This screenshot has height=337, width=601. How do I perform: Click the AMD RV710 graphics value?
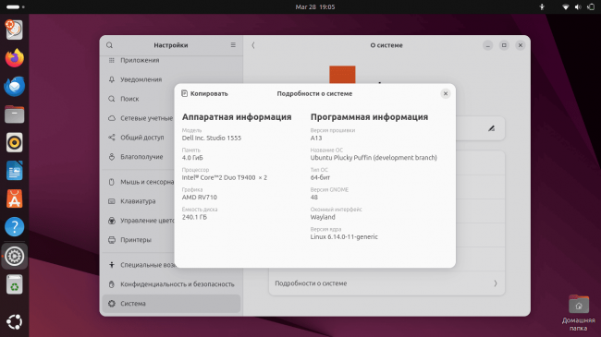[x=200, y=198]
